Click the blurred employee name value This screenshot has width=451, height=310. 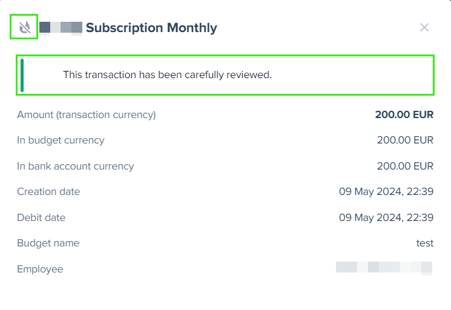tap(384, 268)
